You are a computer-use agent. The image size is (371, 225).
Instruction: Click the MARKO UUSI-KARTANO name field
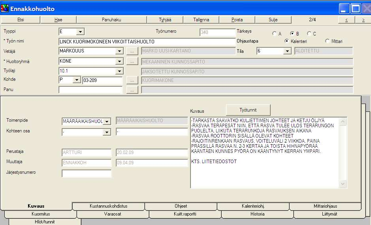pyautogui.click(x=188, y=51)
